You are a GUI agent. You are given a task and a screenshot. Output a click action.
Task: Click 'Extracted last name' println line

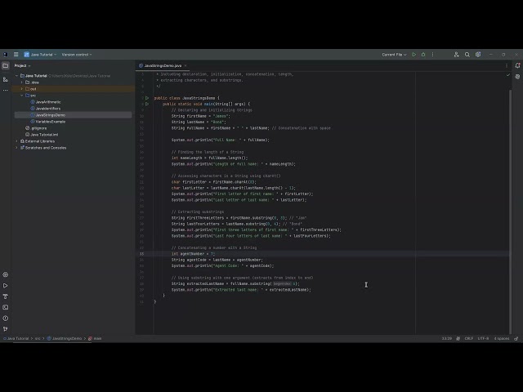pos(241,290)
